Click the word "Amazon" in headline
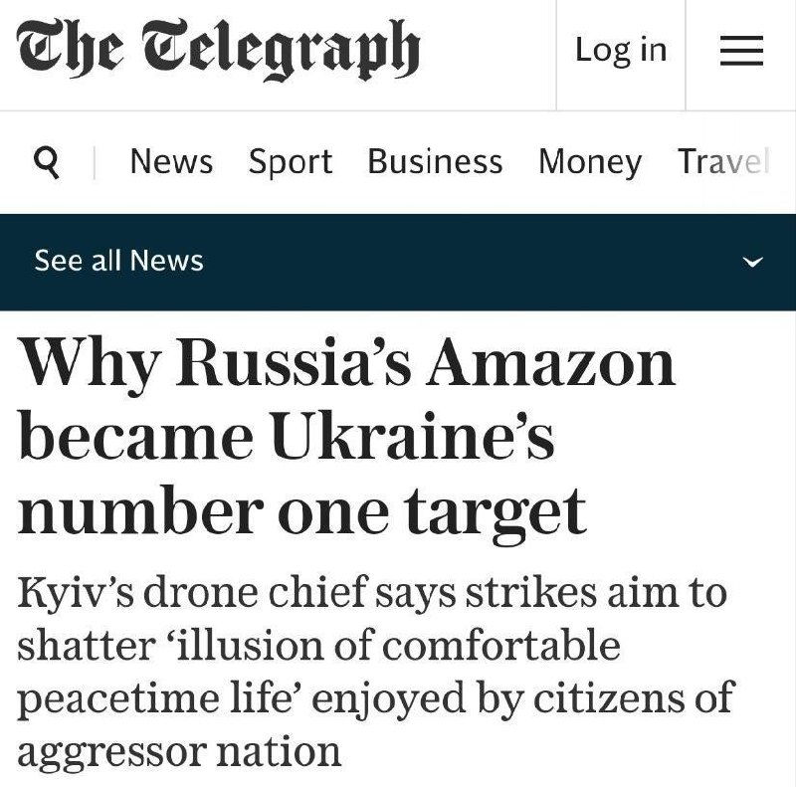 (551, 363)
